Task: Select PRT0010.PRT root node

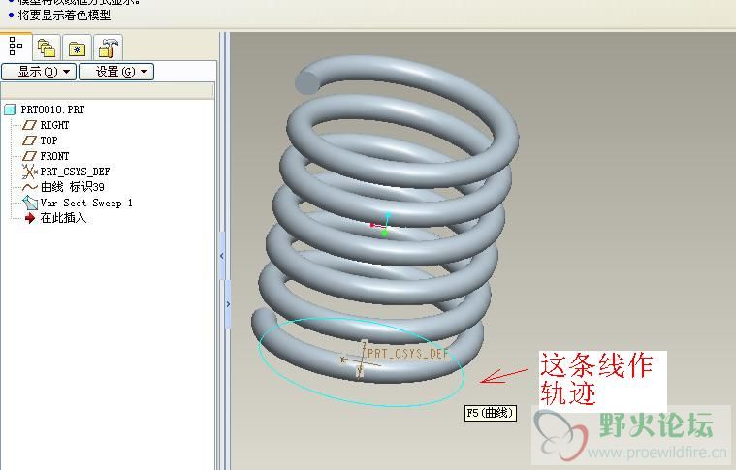Action: click(x=52, y=110)
